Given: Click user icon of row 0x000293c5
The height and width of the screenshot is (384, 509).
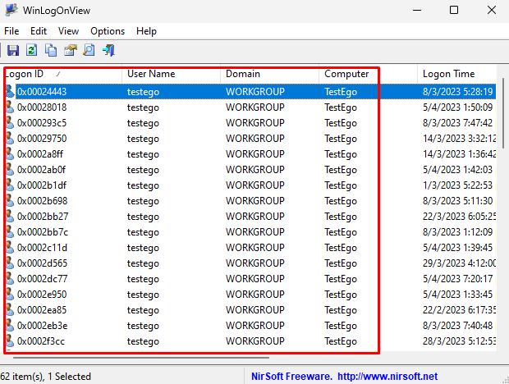Looking at the screenshot, I should point(10,123).
